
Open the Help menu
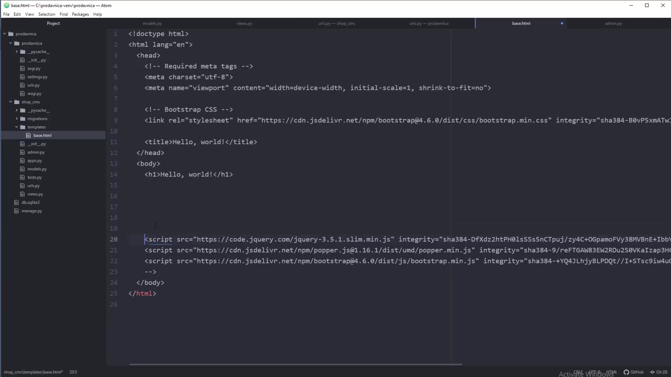tap(98, 14)
